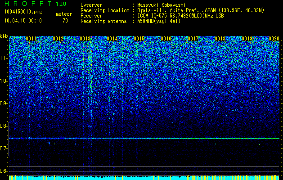Click the cyan signal level strip

144,177
